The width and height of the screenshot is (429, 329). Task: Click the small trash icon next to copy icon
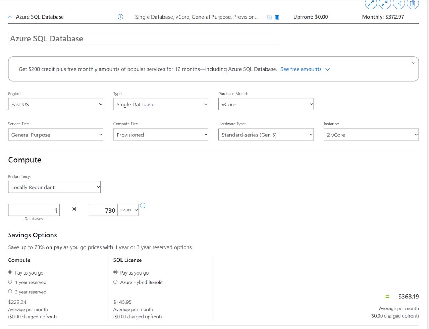coord(277,17)
